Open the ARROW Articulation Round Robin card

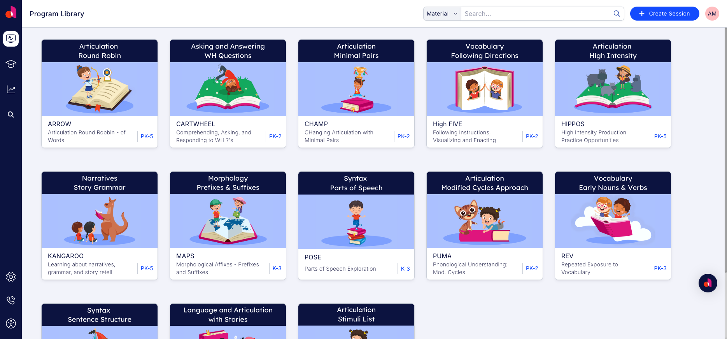point(100,94)
